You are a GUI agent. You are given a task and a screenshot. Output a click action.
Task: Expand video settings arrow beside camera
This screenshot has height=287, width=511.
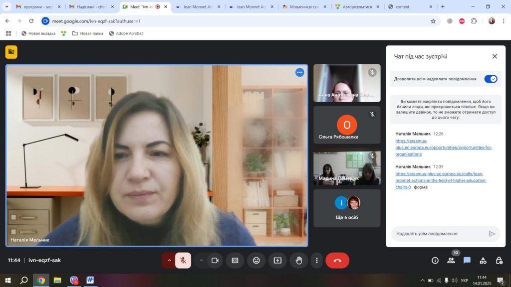202,260
